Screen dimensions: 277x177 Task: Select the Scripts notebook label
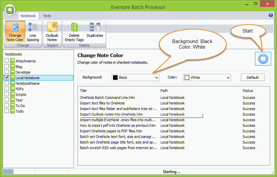click(21, 95)
